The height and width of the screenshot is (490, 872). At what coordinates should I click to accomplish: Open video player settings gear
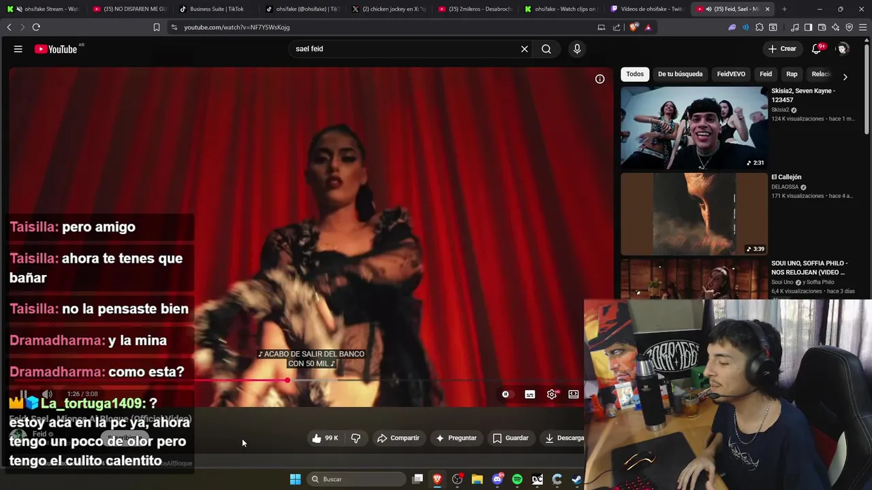(552, 395)
